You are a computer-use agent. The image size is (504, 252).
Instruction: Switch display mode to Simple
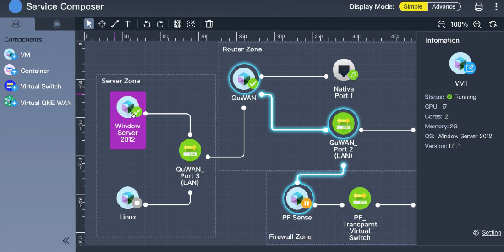click(x=413, y=6)
